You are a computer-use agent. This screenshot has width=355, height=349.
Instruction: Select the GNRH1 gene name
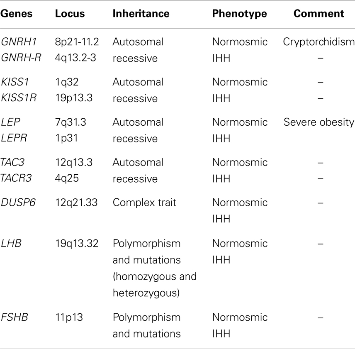coord(19,41)
